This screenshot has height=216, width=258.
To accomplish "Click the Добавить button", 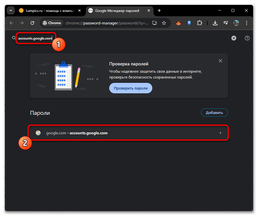I will pyautogui.click(x=214, y=113).
